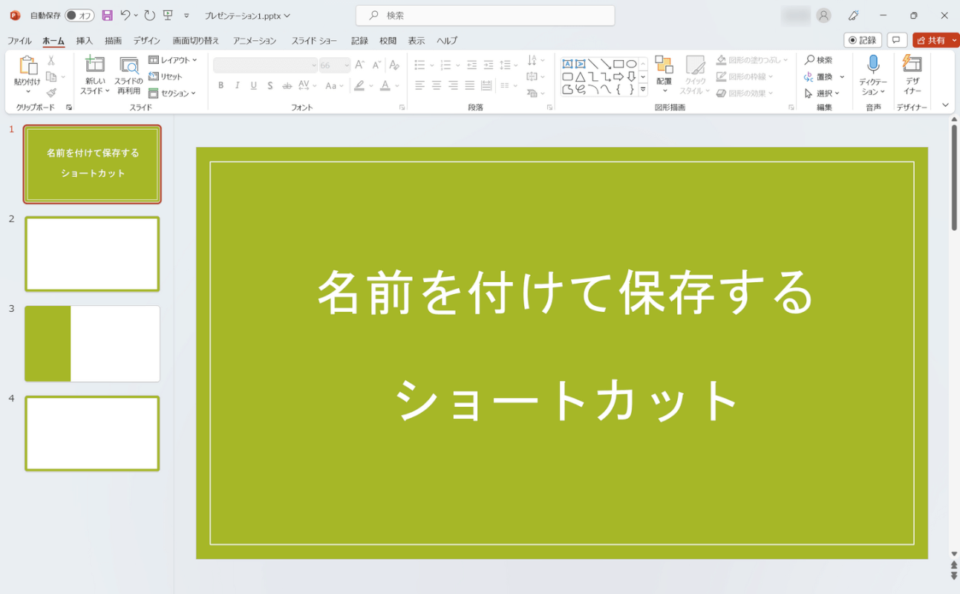Click the Arrange (配置) icon

[x=664, y=65]
